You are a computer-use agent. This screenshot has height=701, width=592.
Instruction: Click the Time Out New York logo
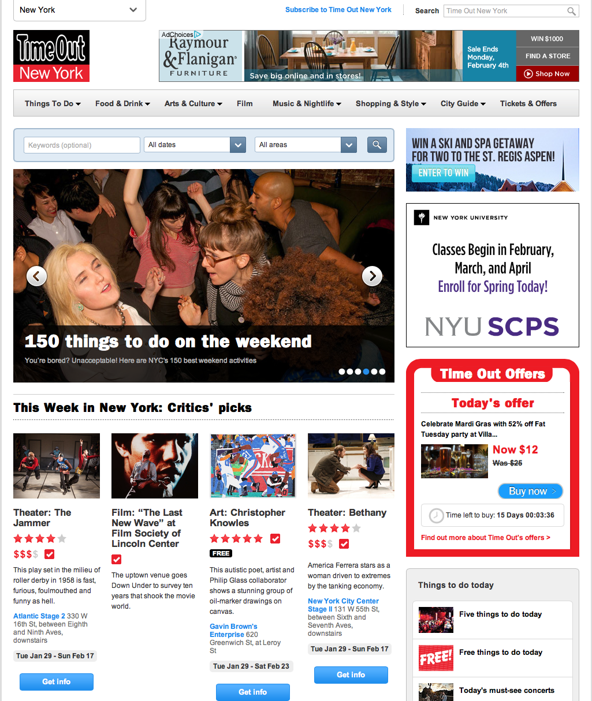[51, 56]
